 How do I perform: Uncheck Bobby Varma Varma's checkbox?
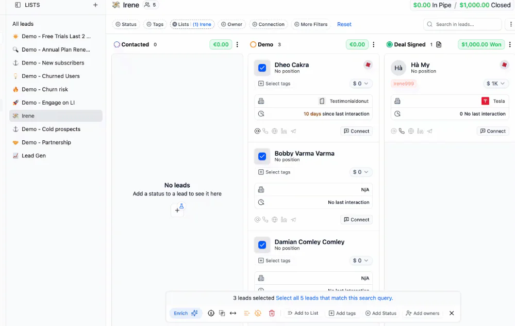click(x=262, y=156)
